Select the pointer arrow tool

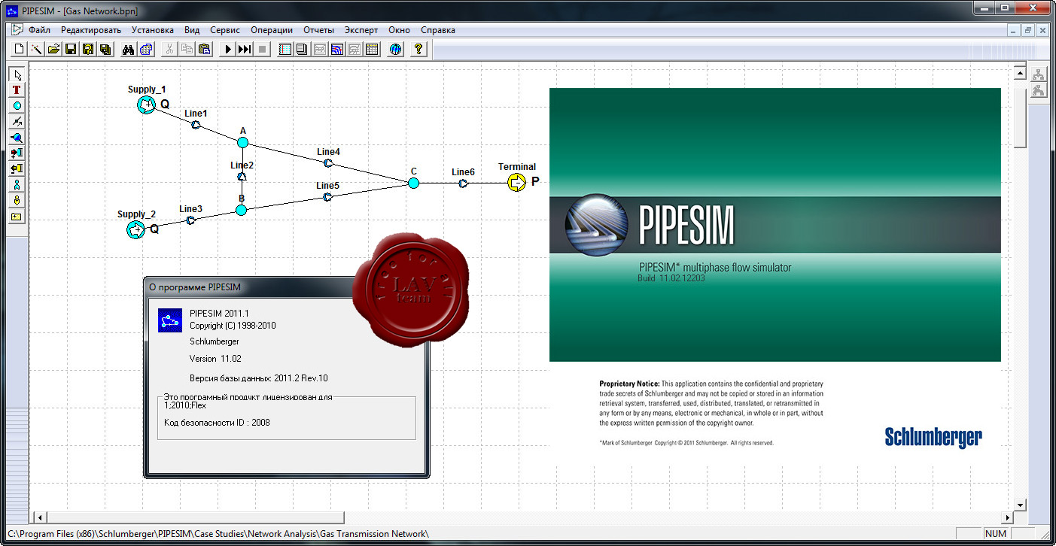17,74
